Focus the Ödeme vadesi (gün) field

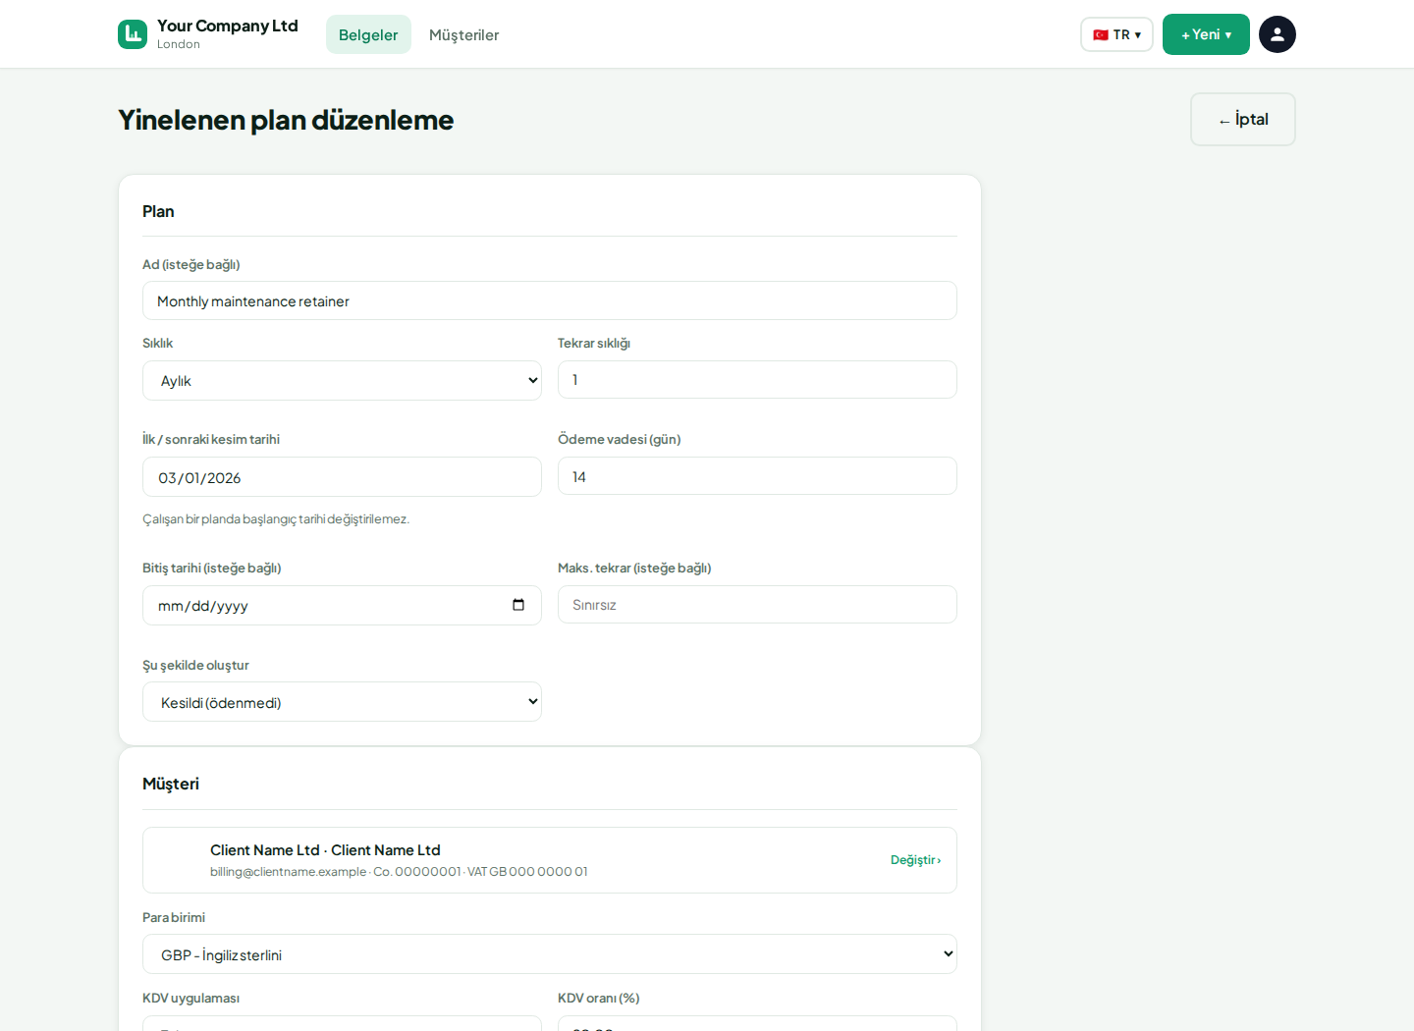point(757,476)
